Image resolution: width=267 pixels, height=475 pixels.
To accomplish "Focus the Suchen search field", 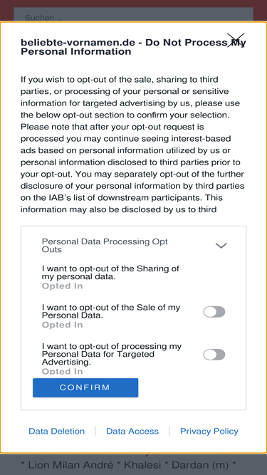I will 133,14.
